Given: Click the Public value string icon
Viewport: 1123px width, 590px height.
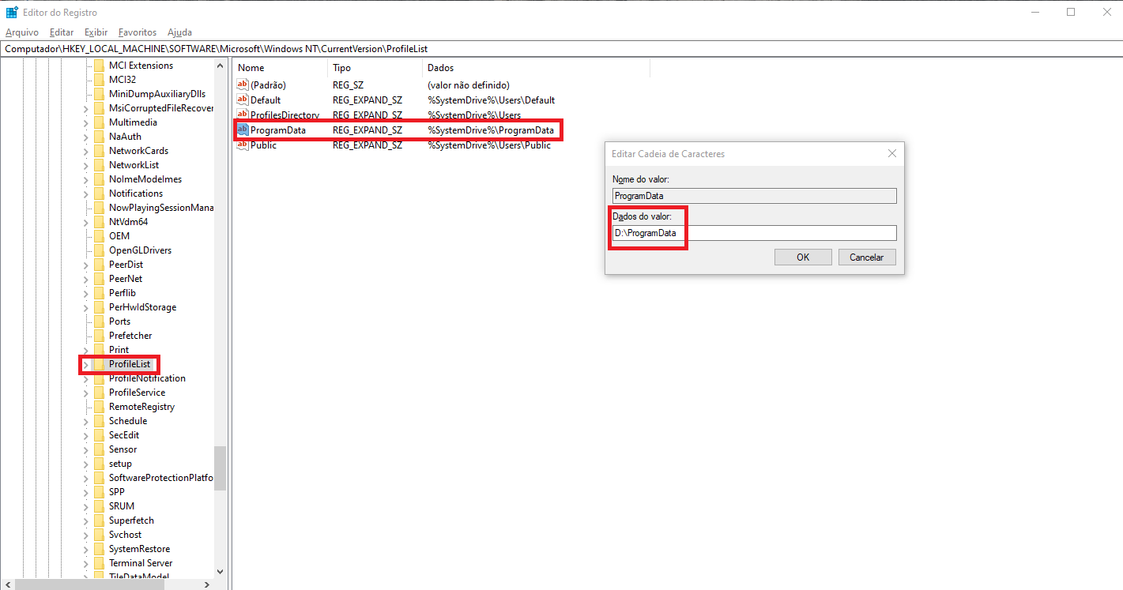Looking at the screenshot, I should [243, 145].
